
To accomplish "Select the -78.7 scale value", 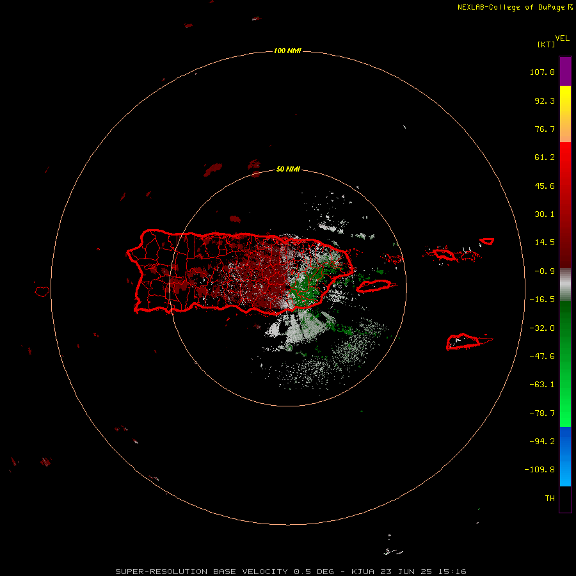I will [x=542, y=413].
